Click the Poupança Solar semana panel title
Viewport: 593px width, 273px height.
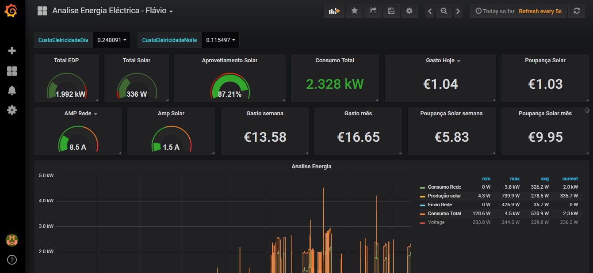451,114
